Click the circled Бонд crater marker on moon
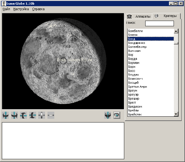The image size is (185, 162). (x=63, y=61)
